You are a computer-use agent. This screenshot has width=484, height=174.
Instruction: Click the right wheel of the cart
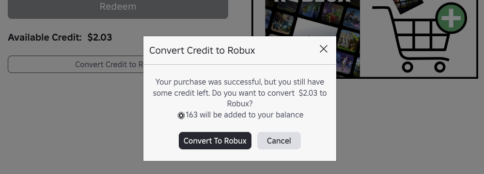[x=439, y=67]
